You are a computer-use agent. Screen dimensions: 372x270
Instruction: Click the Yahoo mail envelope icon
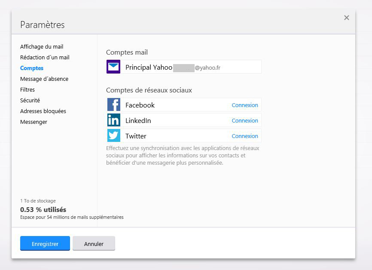tap(113, 67)
